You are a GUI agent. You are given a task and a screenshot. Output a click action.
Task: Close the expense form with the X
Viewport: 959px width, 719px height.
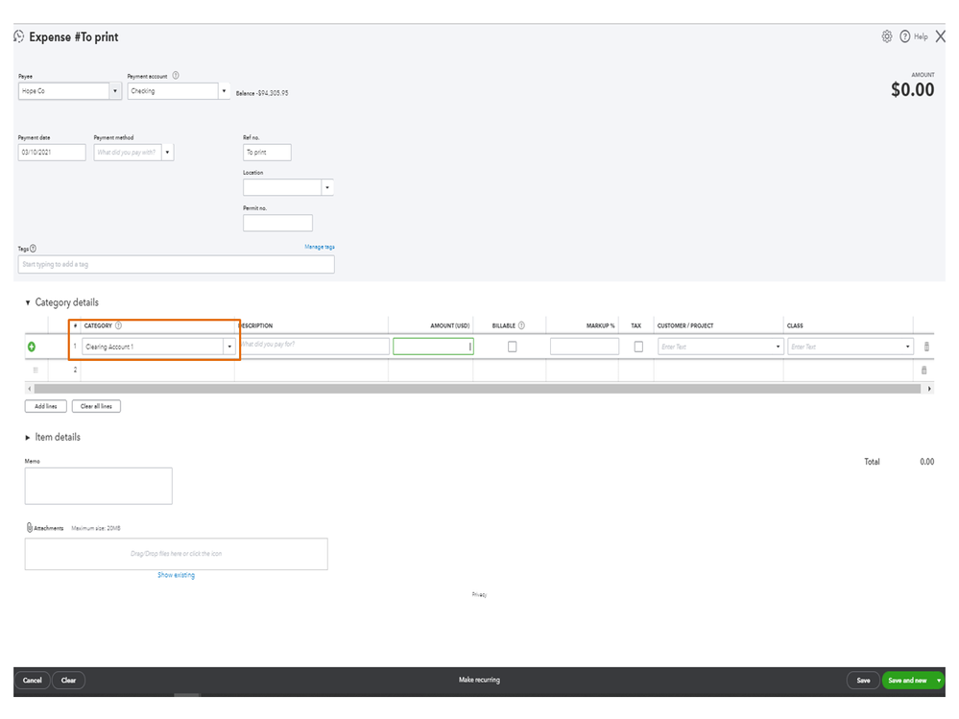pyautogui.click(x=940, y=36)
